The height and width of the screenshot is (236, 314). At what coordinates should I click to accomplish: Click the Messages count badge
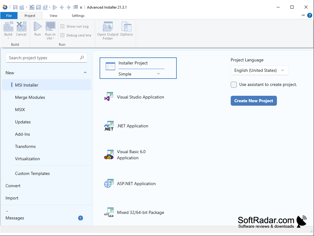[x=81, y=218]
